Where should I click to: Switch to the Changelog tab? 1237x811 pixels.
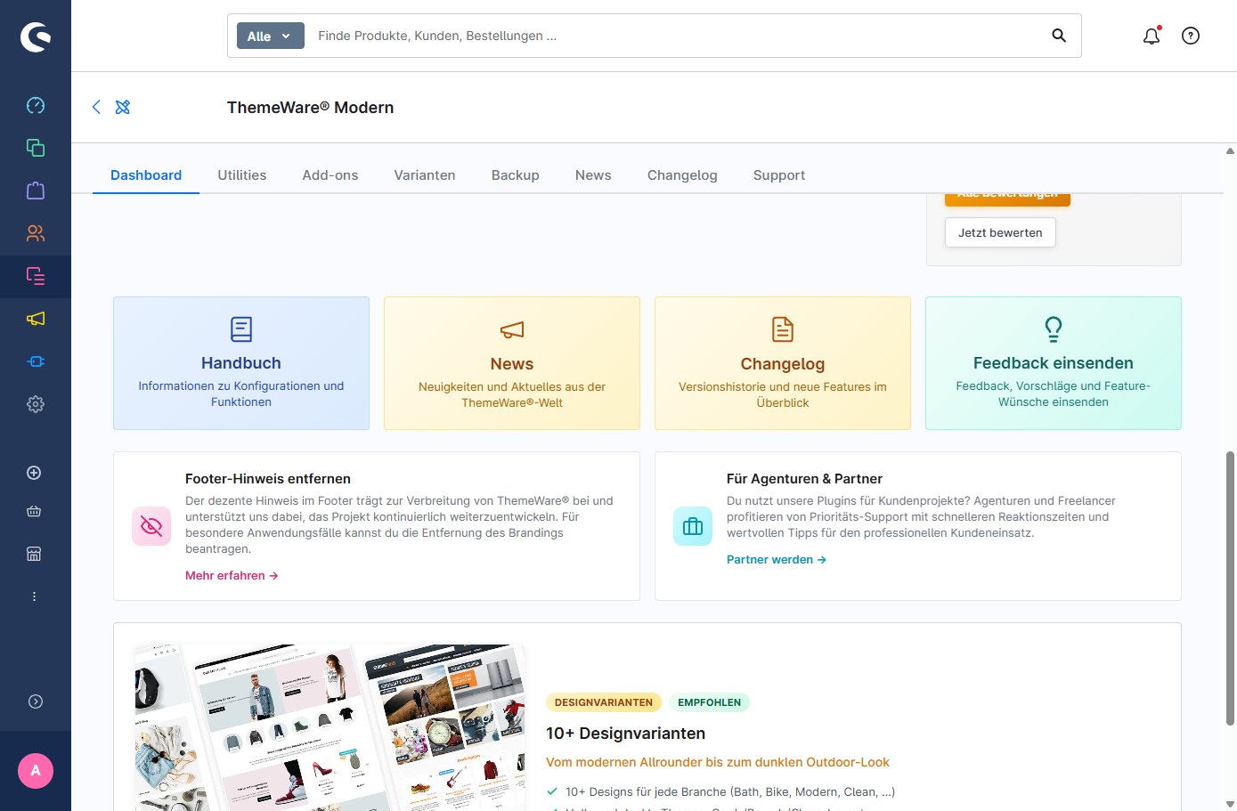click(x=682, y=175)
